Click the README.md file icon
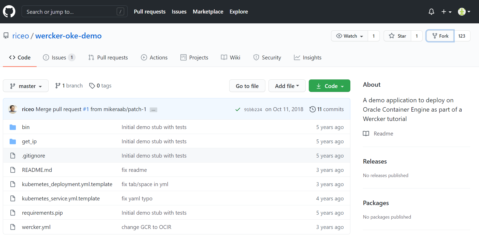 [13, 170]
